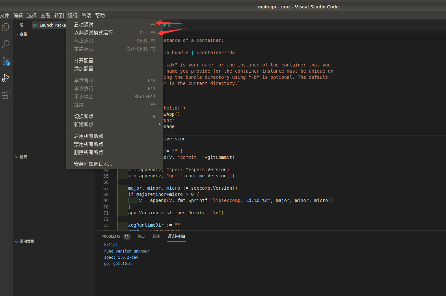Screen dimensions: 446x296
Task: Switch to the 输出 panel tab
Action: tap(141, 236)
